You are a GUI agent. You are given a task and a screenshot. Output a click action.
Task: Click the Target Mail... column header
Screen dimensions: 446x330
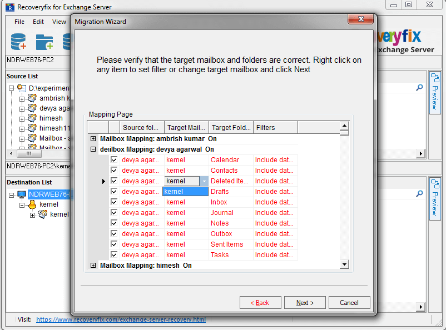click(186, 128)
